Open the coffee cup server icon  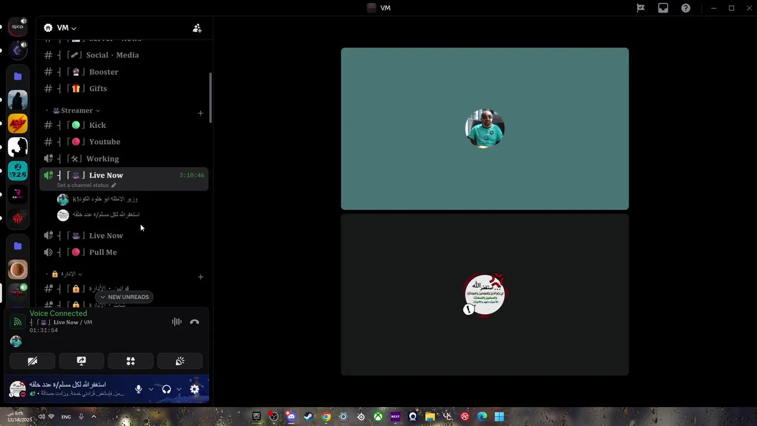(x=18, y=269)
